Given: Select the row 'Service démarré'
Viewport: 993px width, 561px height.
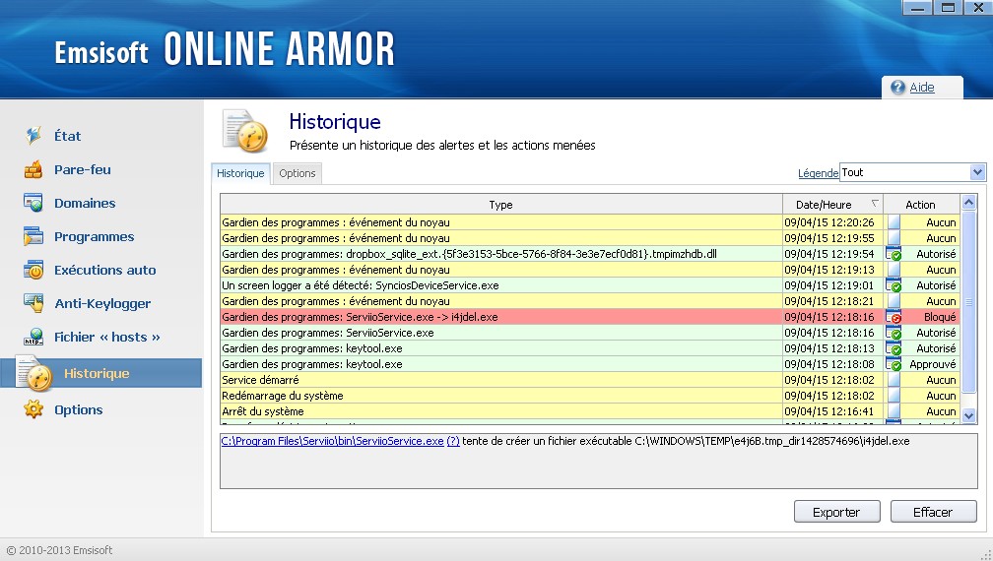Looking at the screenshot, I should 589,380.
